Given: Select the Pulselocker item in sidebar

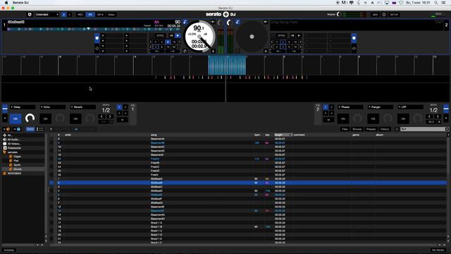Looking at the screenshot, I should coord(14,148).
